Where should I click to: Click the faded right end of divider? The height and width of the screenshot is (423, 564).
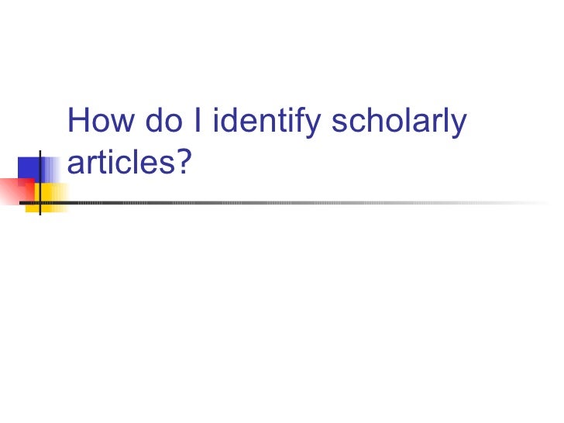coord(521,203)
